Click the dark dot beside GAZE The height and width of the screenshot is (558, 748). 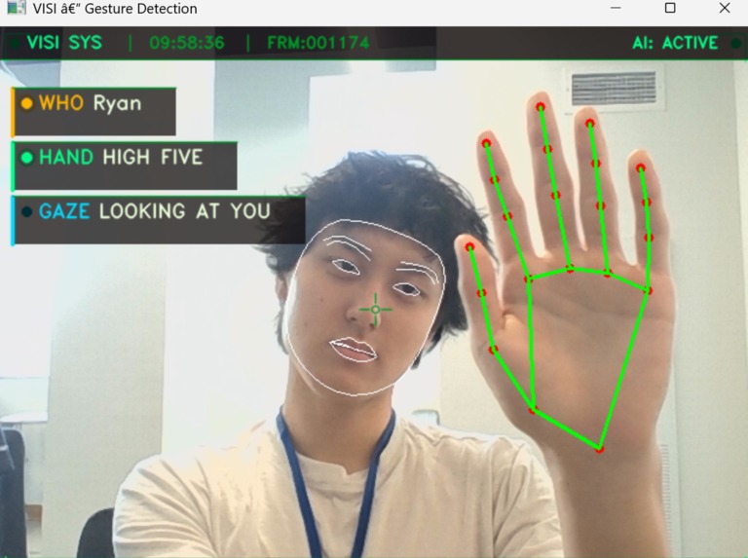pyautogui.click(x=27, y=210)
